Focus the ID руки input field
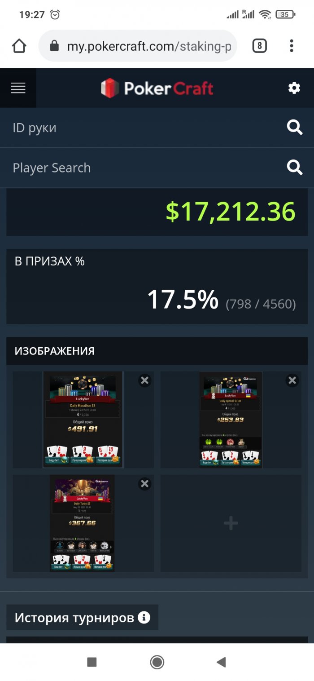This screenshot has width=314, height=681. click(x=144, y=128)
